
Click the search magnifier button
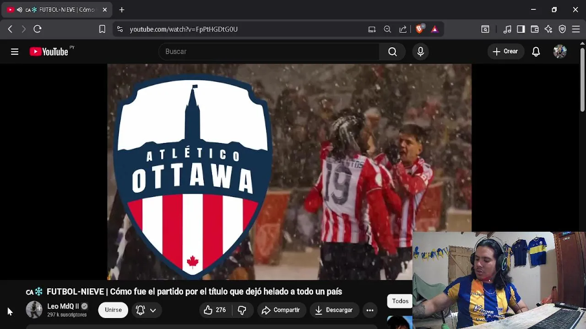pyautogui.click(x=392, y=52)
